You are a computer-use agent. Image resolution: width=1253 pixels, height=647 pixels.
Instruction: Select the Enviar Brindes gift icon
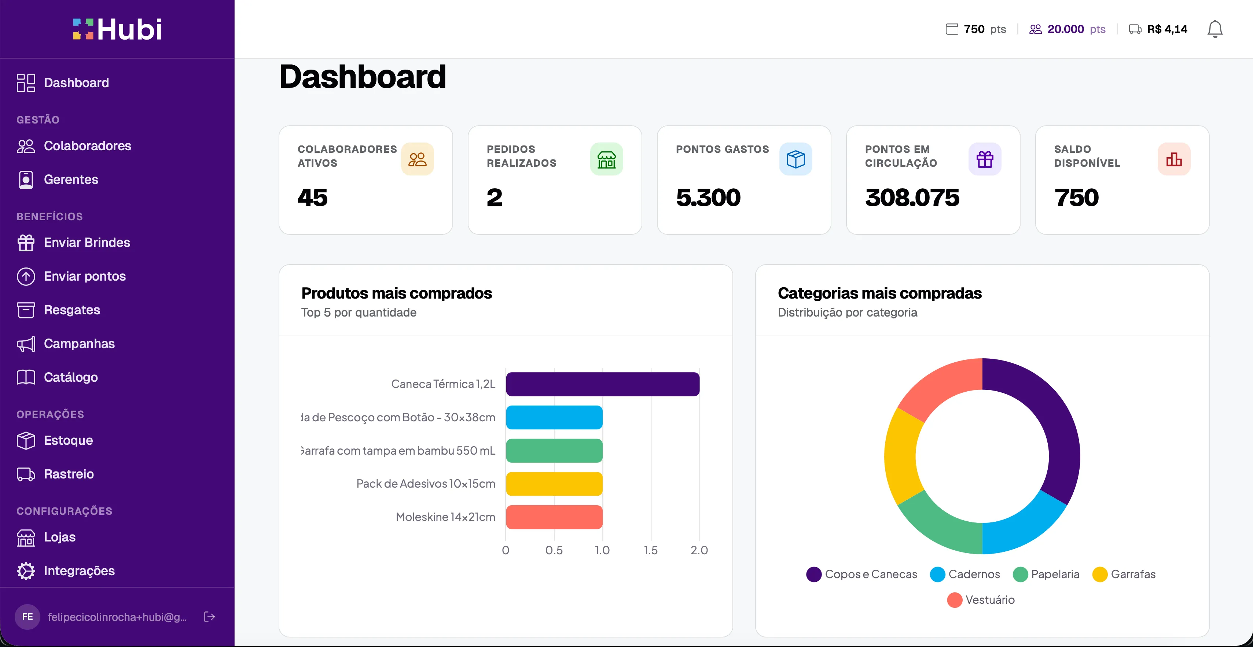[x=26, y=243]
